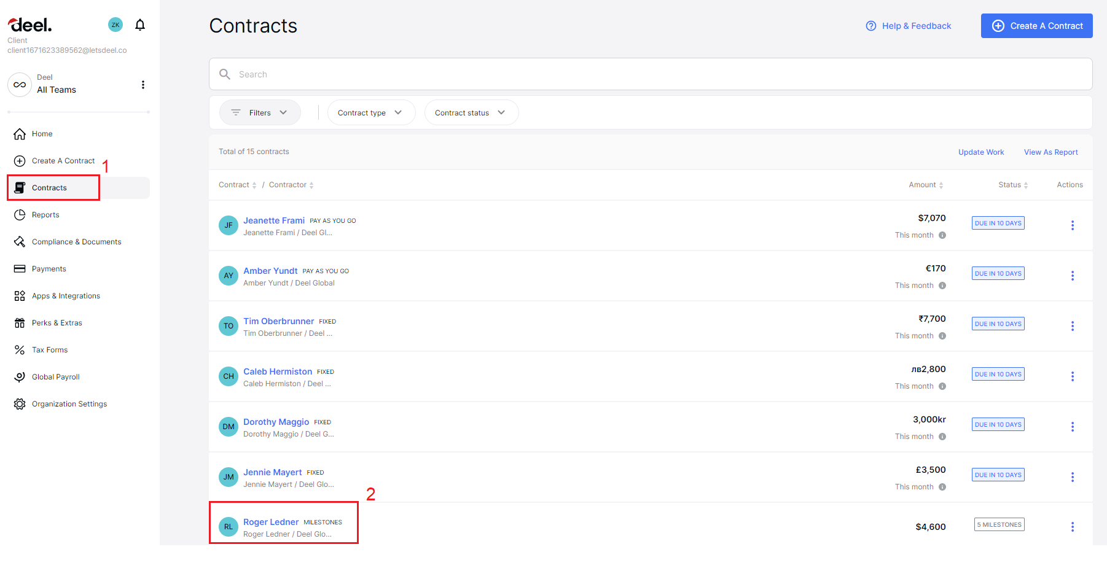
Task: Open the Update Work link
Action: 980,152
